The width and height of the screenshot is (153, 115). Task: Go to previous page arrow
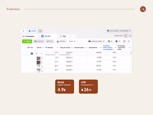pyautogui.click(x=125, y=36)
